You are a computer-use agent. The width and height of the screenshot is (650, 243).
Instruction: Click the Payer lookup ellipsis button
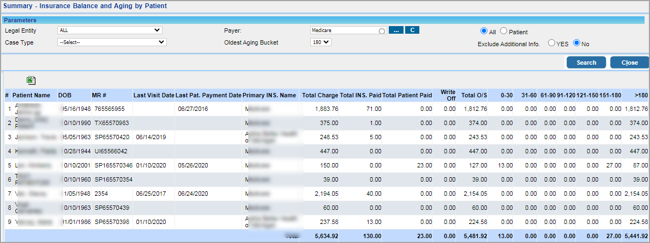(395, 30)
